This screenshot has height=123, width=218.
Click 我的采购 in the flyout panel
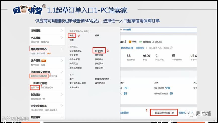pos(99,68)
